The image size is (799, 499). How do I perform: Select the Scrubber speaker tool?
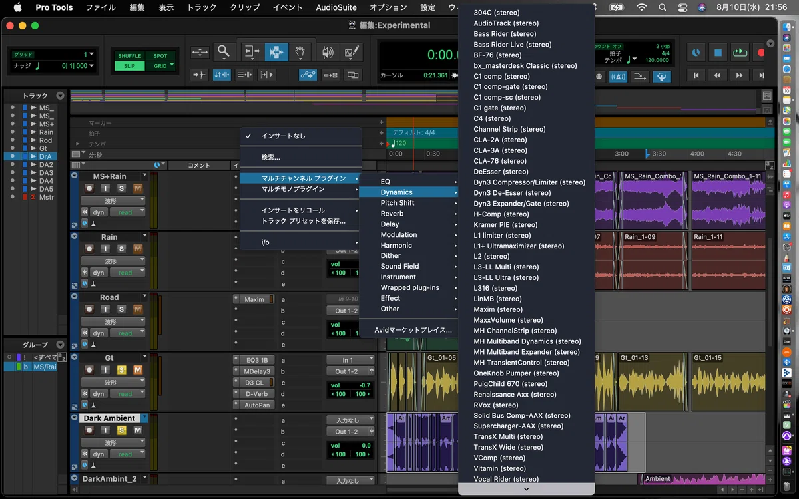(x=327, y=52)
